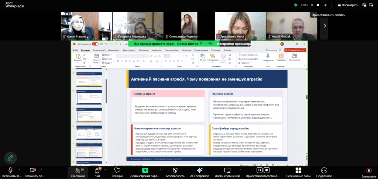This screenshot has height=179, width=378.
Task: Select slide 6 thumbnail in panel
Action: pyautogui.click(x=89, y=133)
